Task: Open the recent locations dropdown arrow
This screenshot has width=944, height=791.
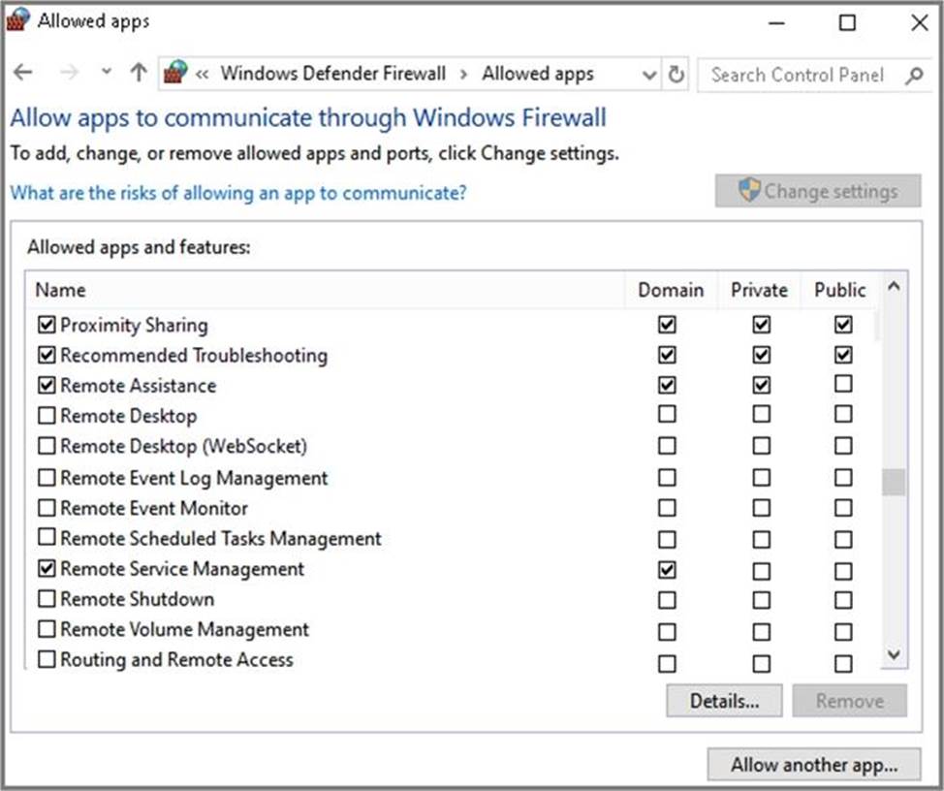Action: [x=107, y=74]
